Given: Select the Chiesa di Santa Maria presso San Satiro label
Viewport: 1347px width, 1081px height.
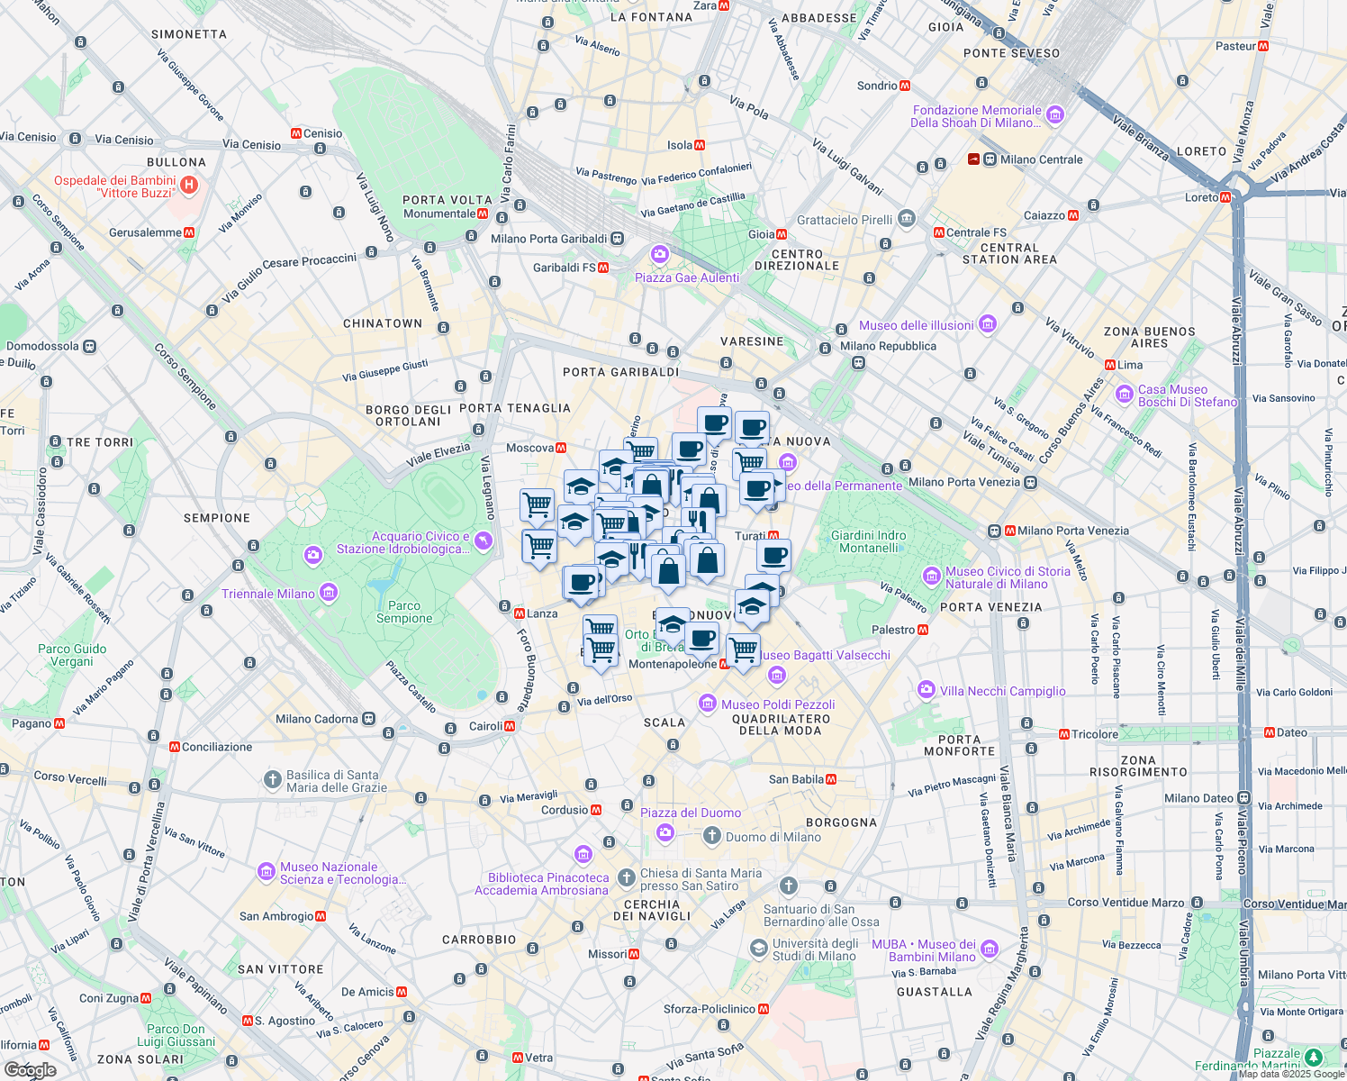Looking at the screenshot, I should tap(701, 879).
